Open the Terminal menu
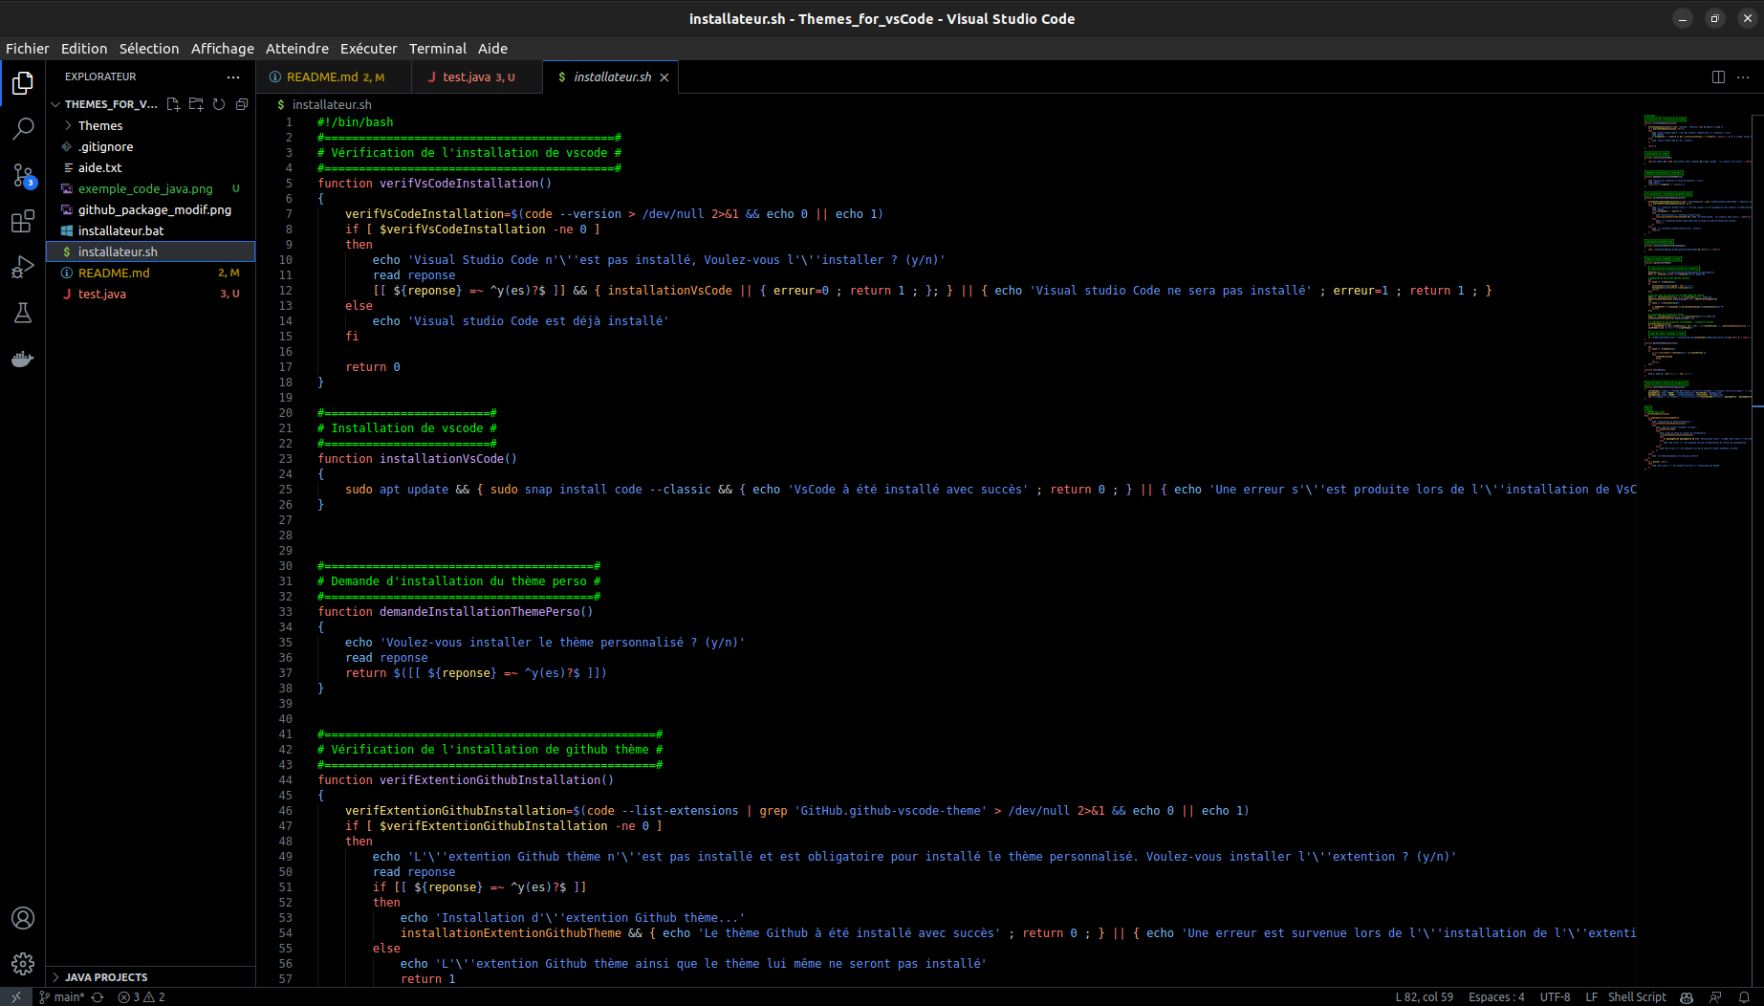 pos(437,48)
